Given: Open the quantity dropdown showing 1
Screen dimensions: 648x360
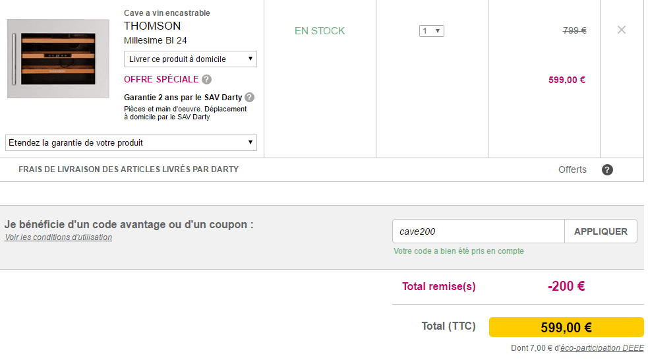Looking at the screenshot, I should pyautogui.click(x=431, y=31).
